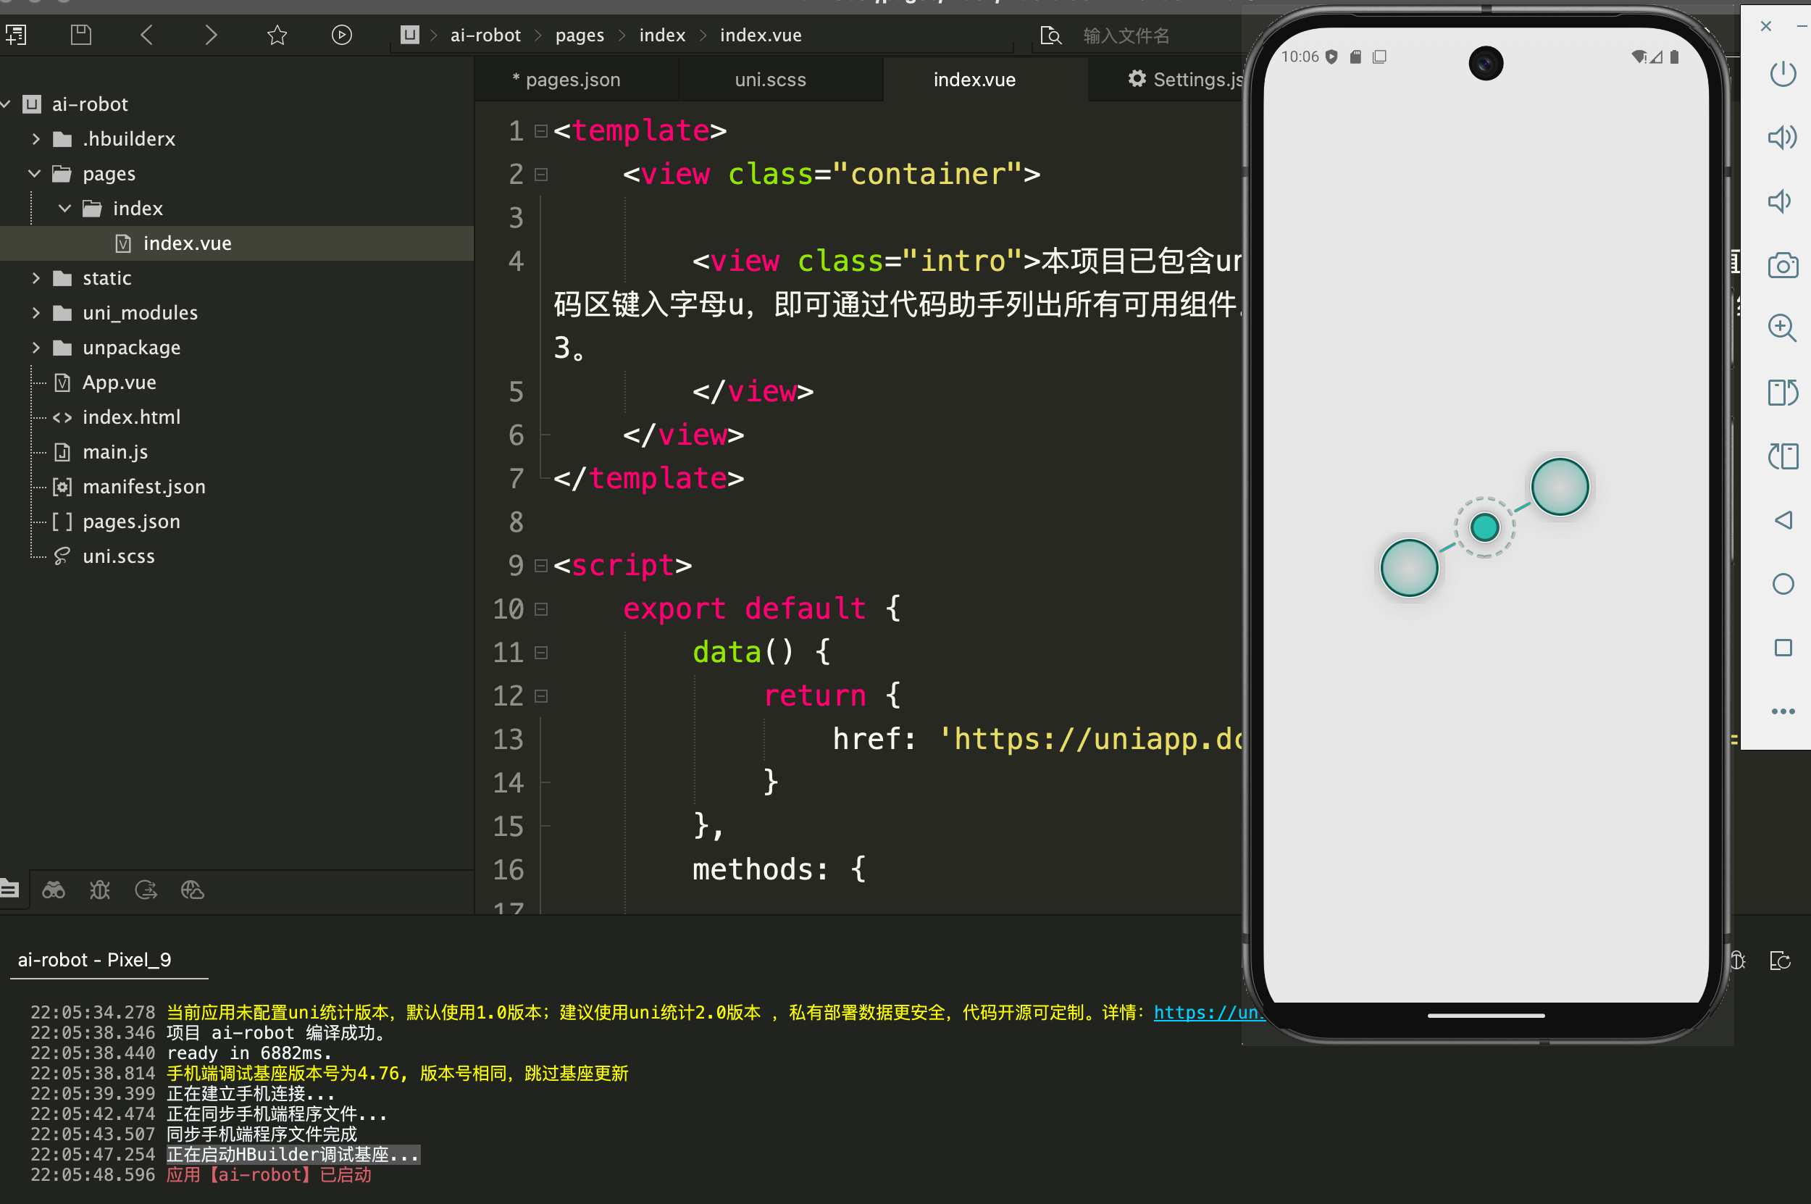This screenshot has width=1811, height=1204.
Task: Toggle fold marker on line 10 export default
Action: (x=541, y=610)
